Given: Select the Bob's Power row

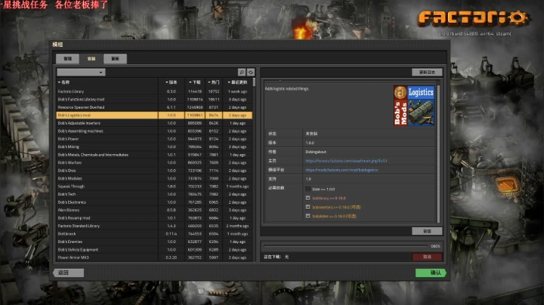Looking at the screenshot, I should [154, 139].
